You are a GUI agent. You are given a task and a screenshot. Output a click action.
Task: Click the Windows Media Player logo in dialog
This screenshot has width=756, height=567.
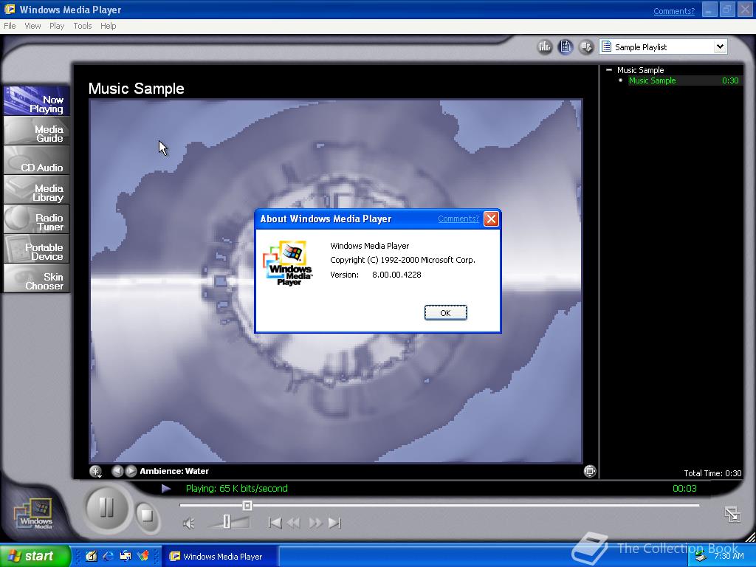coord(288,264)
